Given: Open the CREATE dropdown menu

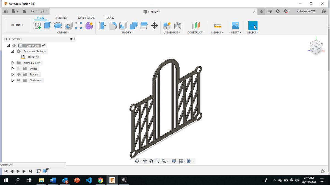Looking at the screenshot, I should (x=63, y=32).
